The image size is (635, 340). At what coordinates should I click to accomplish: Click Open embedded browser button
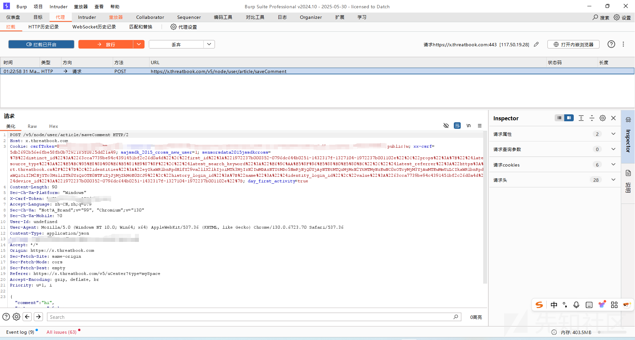click(573, 44)
